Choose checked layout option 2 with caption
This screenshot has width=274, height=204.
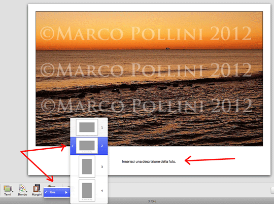tap(89, 146)
